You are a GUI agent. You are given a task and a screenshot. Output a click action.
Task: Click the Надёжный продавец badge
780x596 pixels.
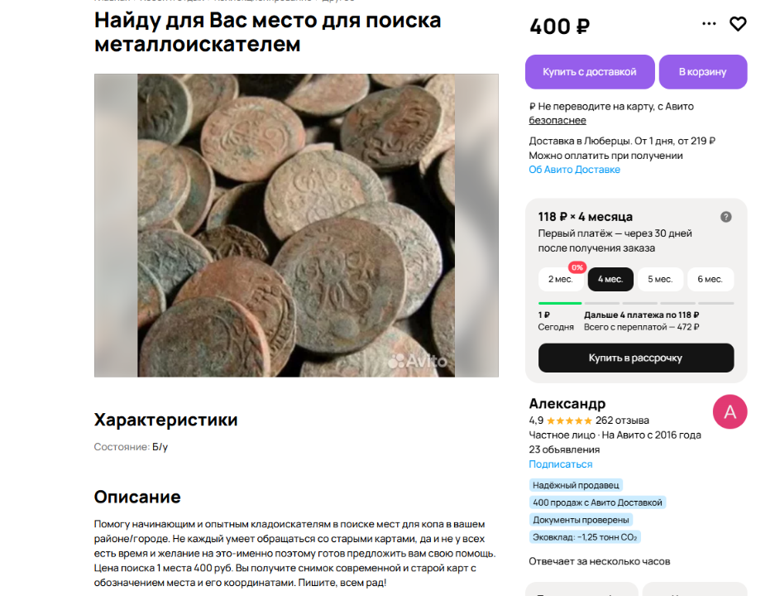coord(576,485)
